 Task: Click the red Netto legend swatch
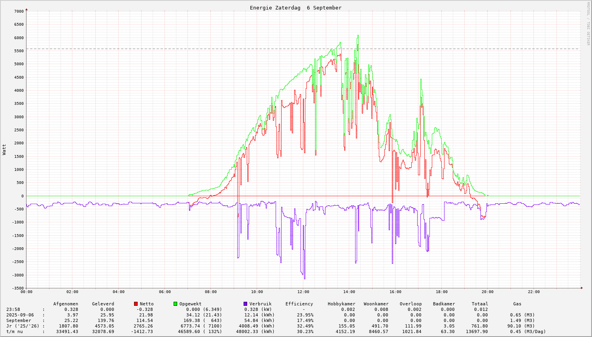click(x=136, y=304)
